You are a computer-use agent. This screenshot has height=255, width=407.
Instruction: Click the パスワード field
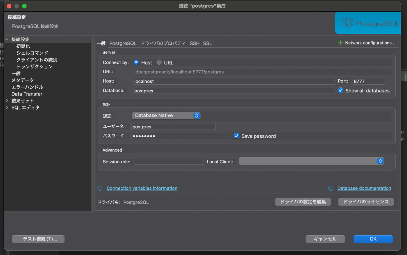point(181,136)
